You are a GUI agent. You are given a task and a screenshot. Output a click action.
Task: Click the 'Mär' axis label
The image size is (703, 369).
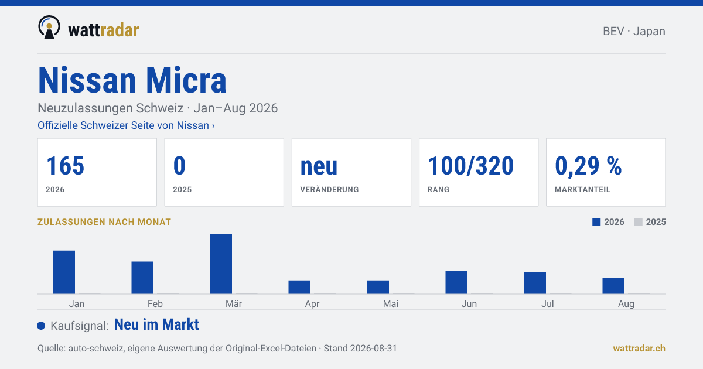tap(234, 303)
